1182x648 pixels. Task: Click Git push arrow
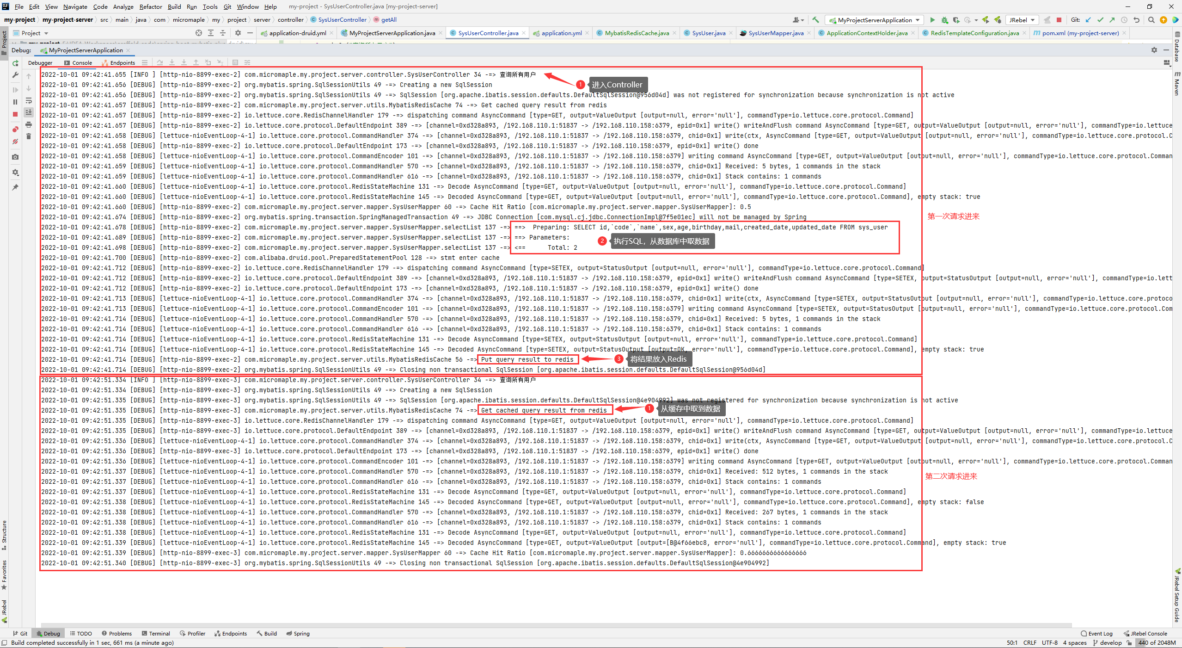click(1112, 20)
